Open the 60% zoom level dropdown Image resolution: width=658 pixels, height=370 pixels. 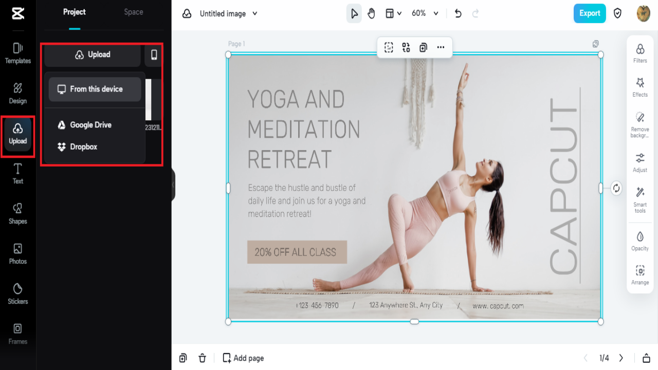tap(425, 13)
